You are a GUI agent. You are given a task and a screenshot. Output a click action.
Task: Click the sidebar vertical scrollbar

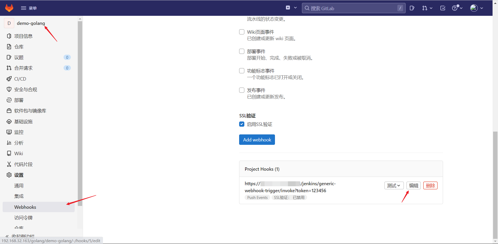pos(80,113)
